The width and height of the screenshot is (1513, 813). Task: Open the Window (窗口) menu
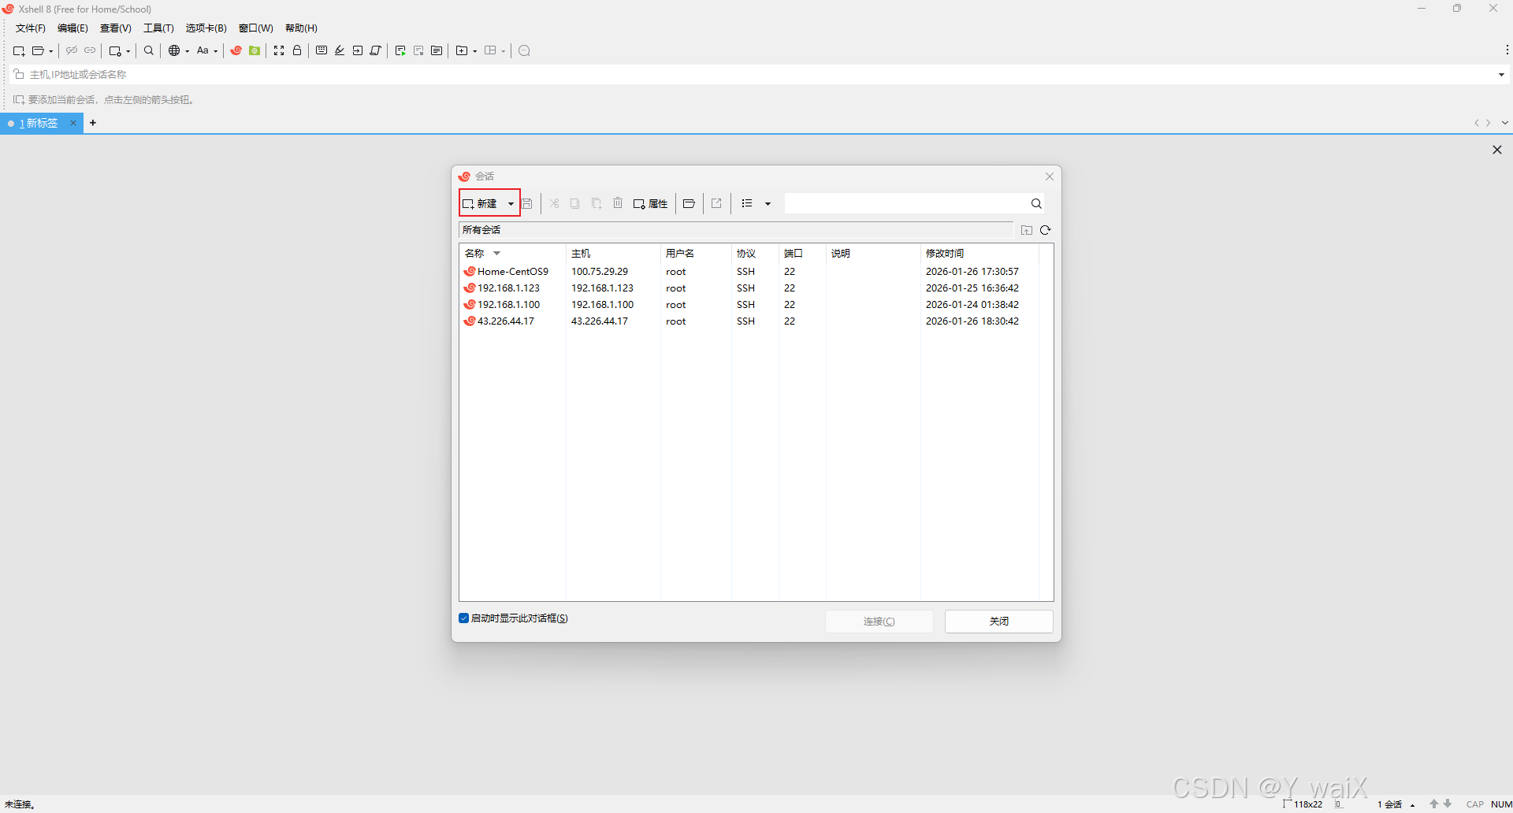click(256, 28)
